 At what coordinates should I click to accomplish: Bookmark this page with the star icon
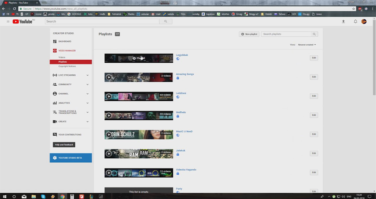[x=353, y=9]
